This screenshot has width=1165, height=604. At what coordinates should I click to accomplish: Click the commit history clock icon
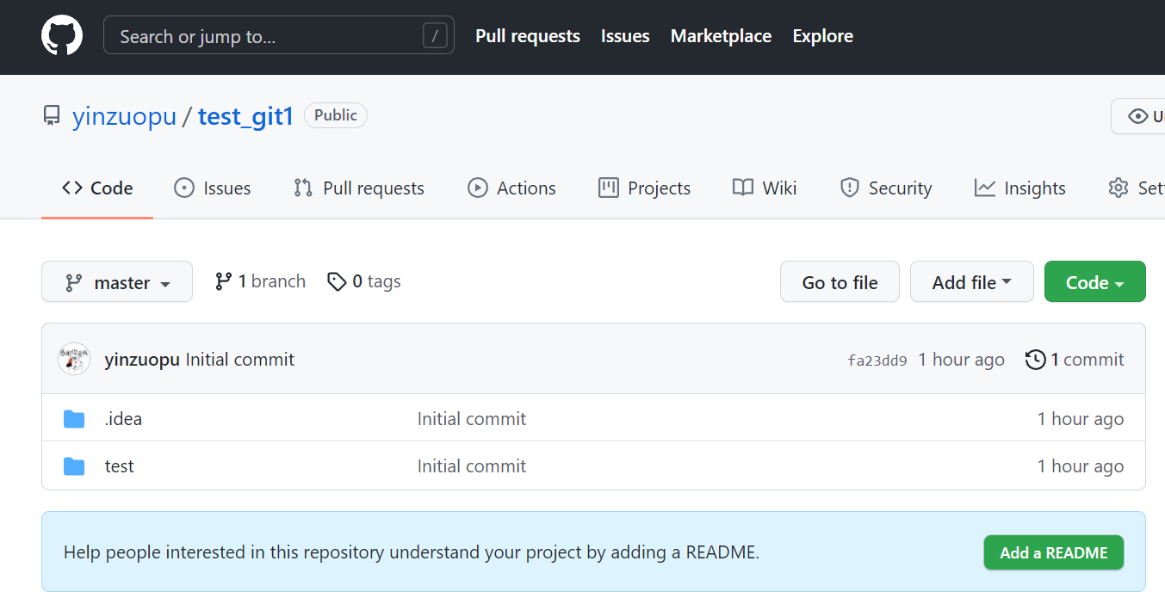click(1035, 360)
